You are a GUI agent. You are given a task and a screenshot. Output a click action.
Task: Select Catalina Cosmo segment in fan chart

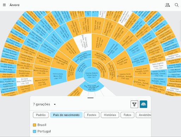125,76
